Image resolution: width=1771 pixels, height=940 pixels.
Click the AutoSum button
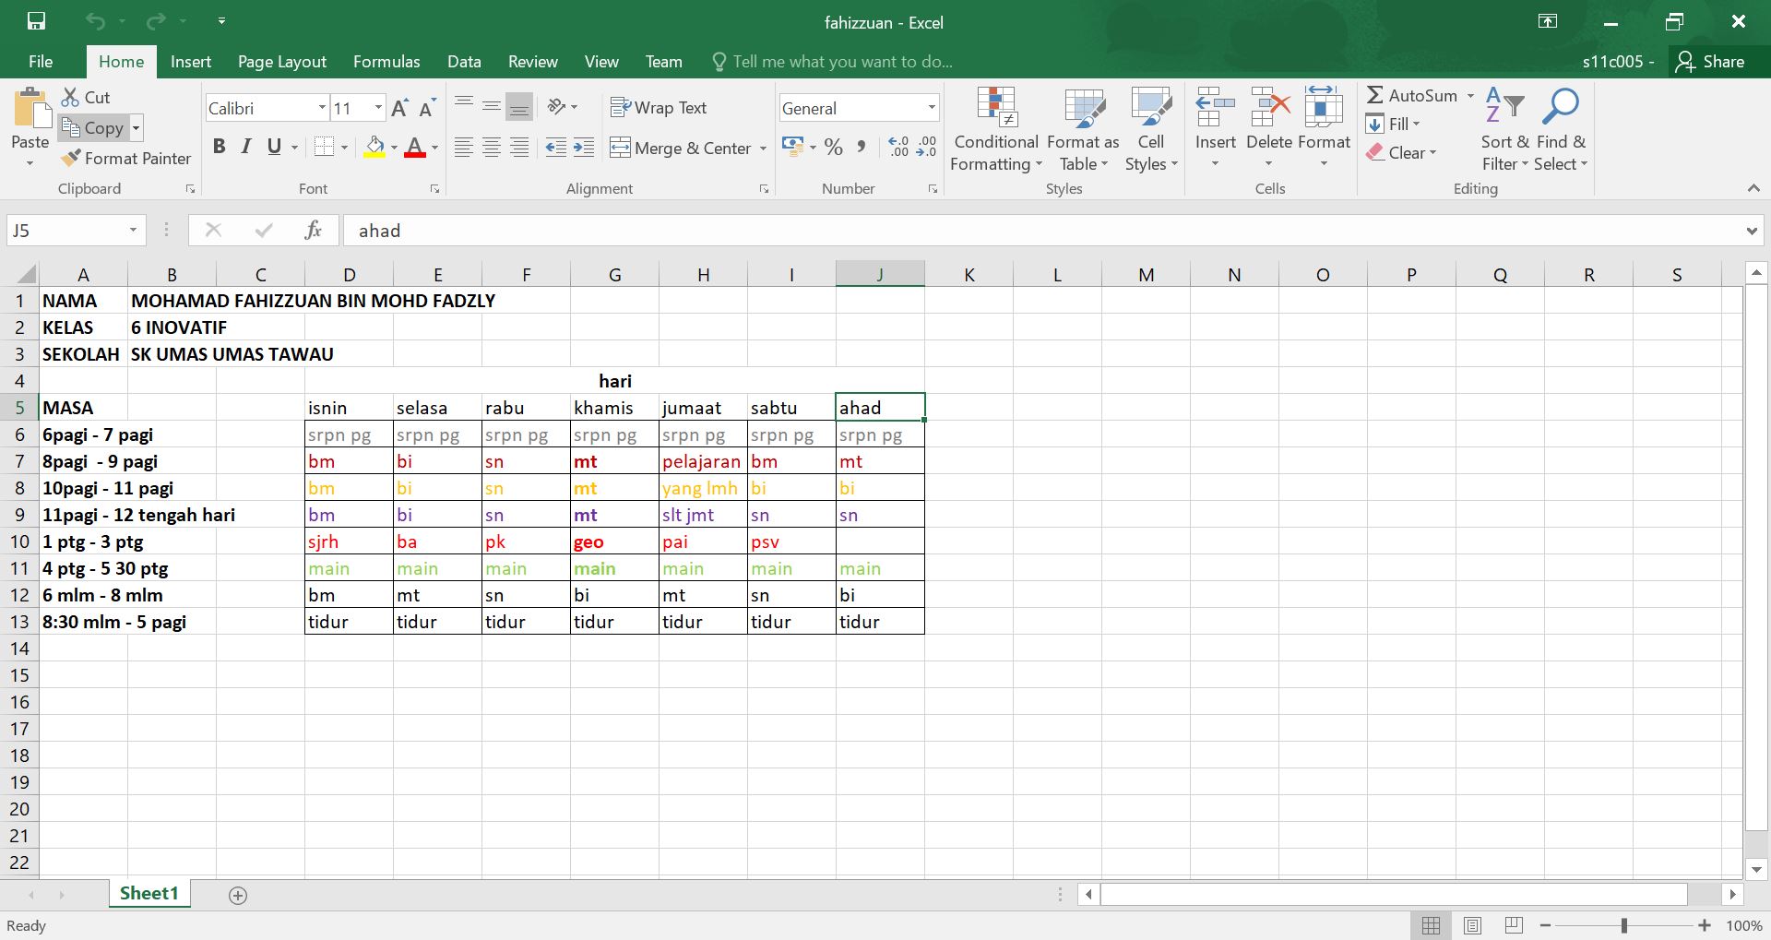click(x=1412, y=95)
